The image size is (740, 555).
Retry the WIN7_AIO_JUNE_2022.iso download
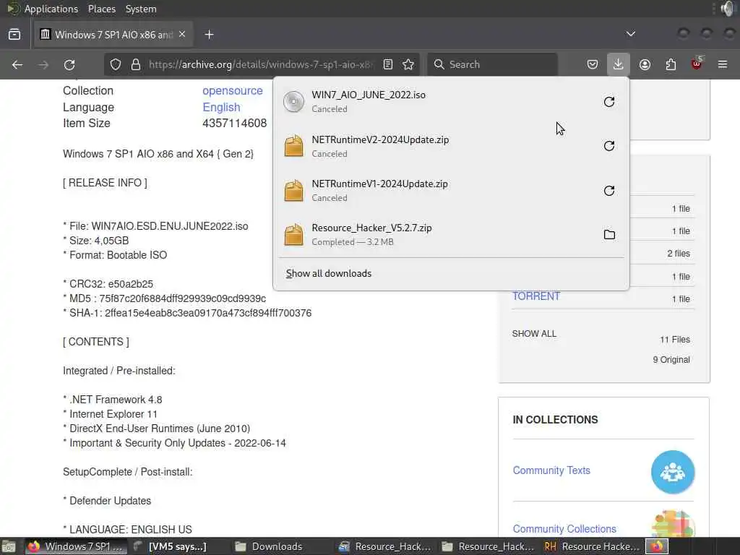point(608,101)
